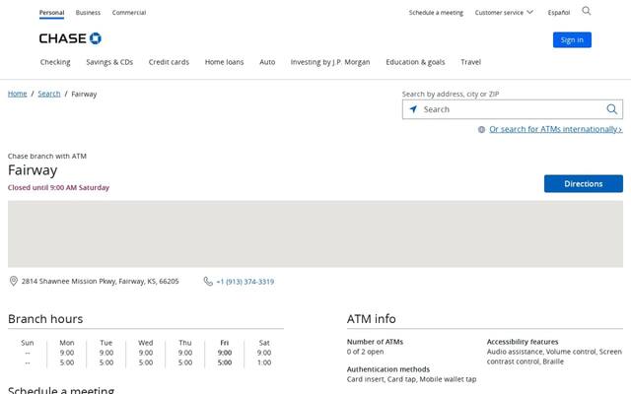Open the Auto menu
The height and width of the screenshot is (394, 631).
pos(267,62)
